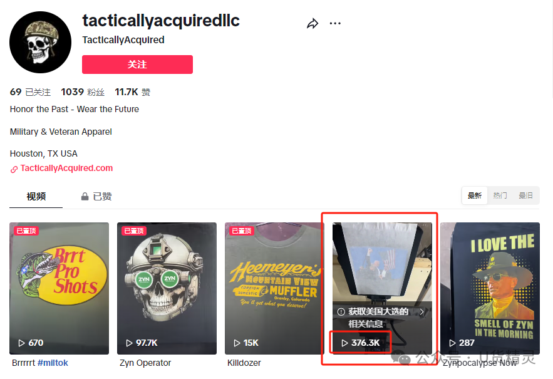Open the Killdozer muffler shirt video

[x=274, y=288]
